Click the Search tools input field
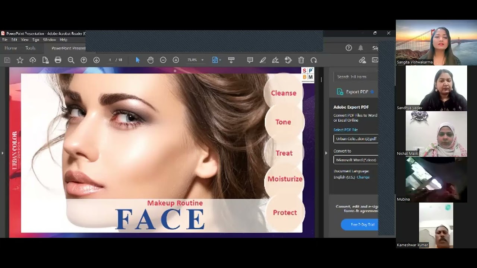 (356, 77)
